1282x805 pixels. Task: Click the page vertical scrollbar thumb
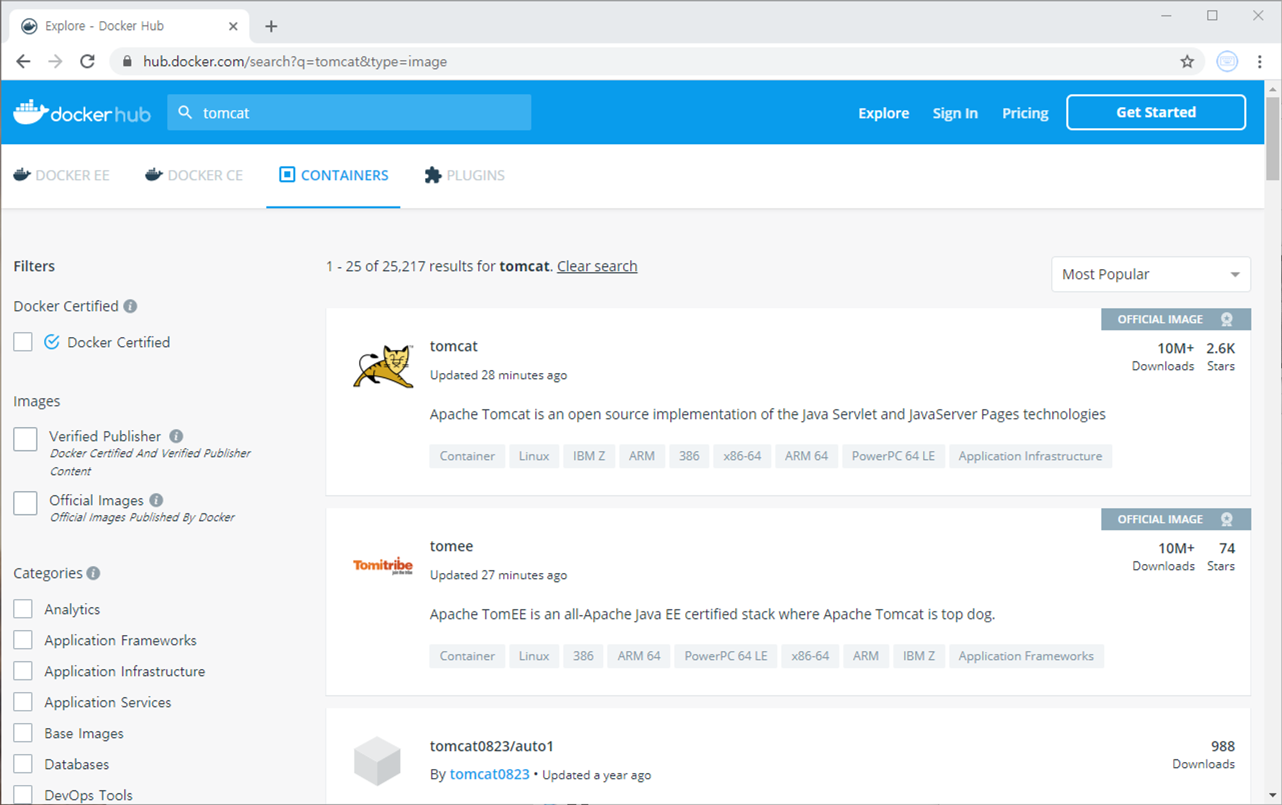[1272, 138]
